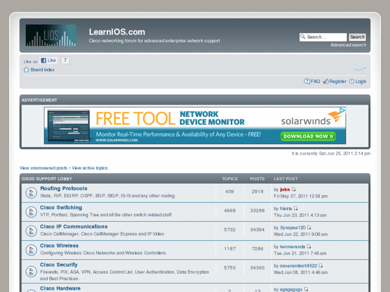
Task: Click the post count 34360
Action: [x=257, y=268]
